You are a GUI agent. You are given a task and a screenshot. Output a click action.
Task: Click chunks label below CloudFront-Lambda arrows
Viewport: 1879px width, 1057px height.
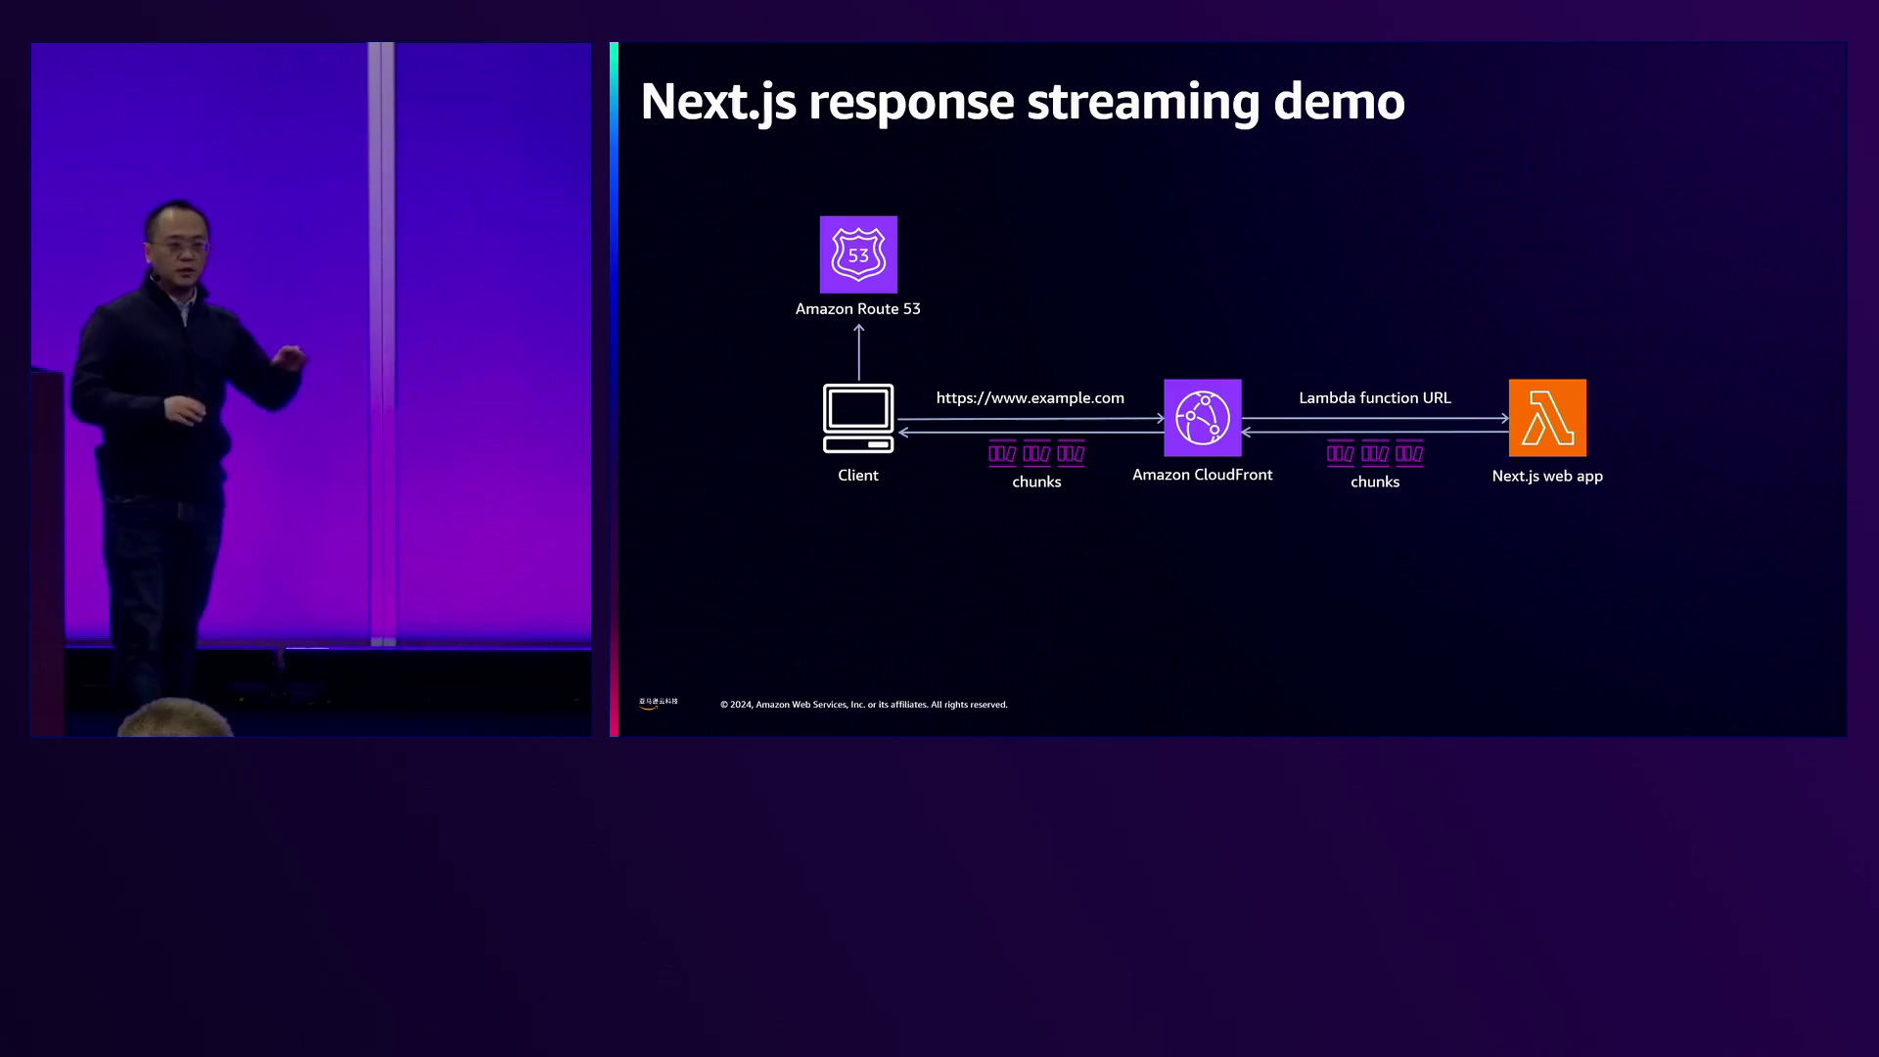1374,482
